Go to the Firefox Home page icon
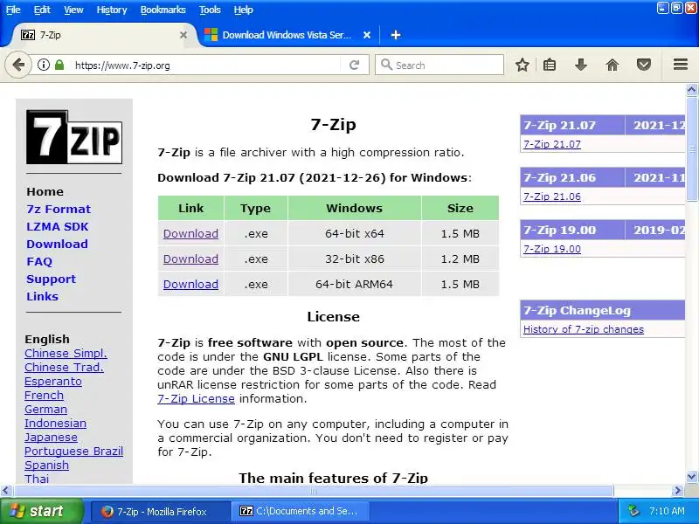This screenshot has width=699, height=524. tap(612, 65)
